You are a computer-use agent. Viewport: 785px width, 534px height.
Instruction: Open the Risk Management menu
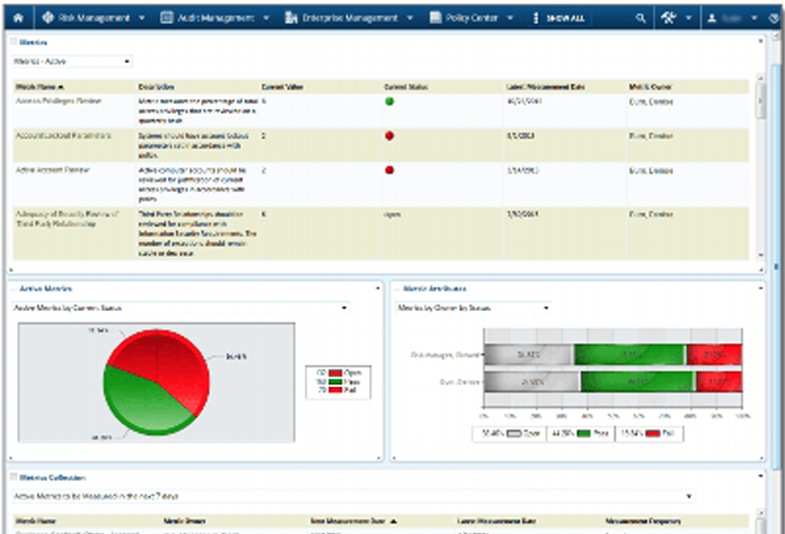tap(94, 18)
